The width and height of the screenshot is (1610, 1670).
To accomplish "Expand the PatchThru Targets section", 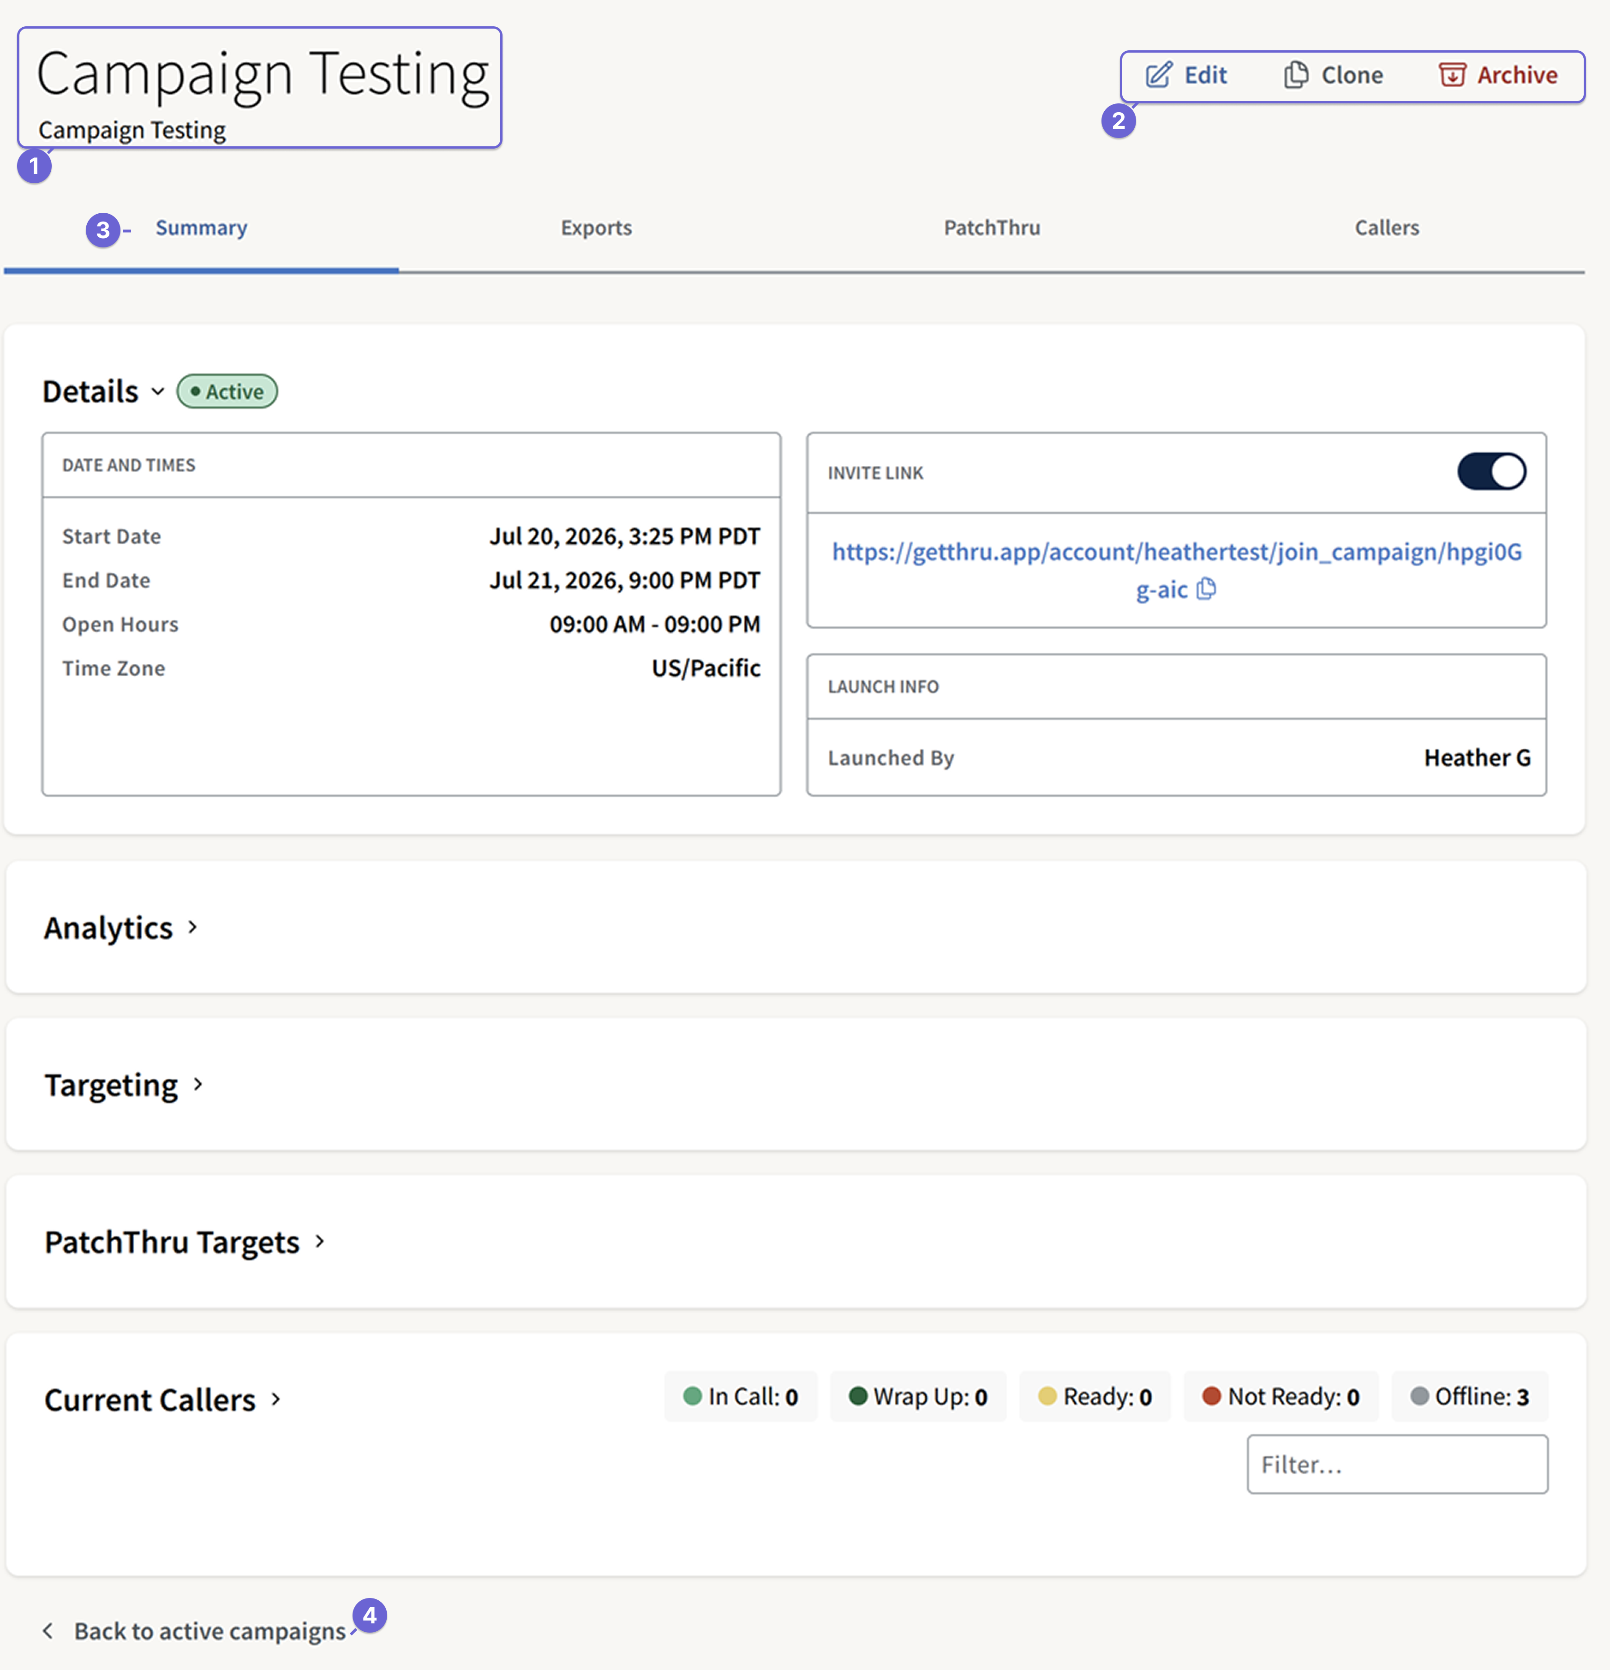I will [319, 1242].
